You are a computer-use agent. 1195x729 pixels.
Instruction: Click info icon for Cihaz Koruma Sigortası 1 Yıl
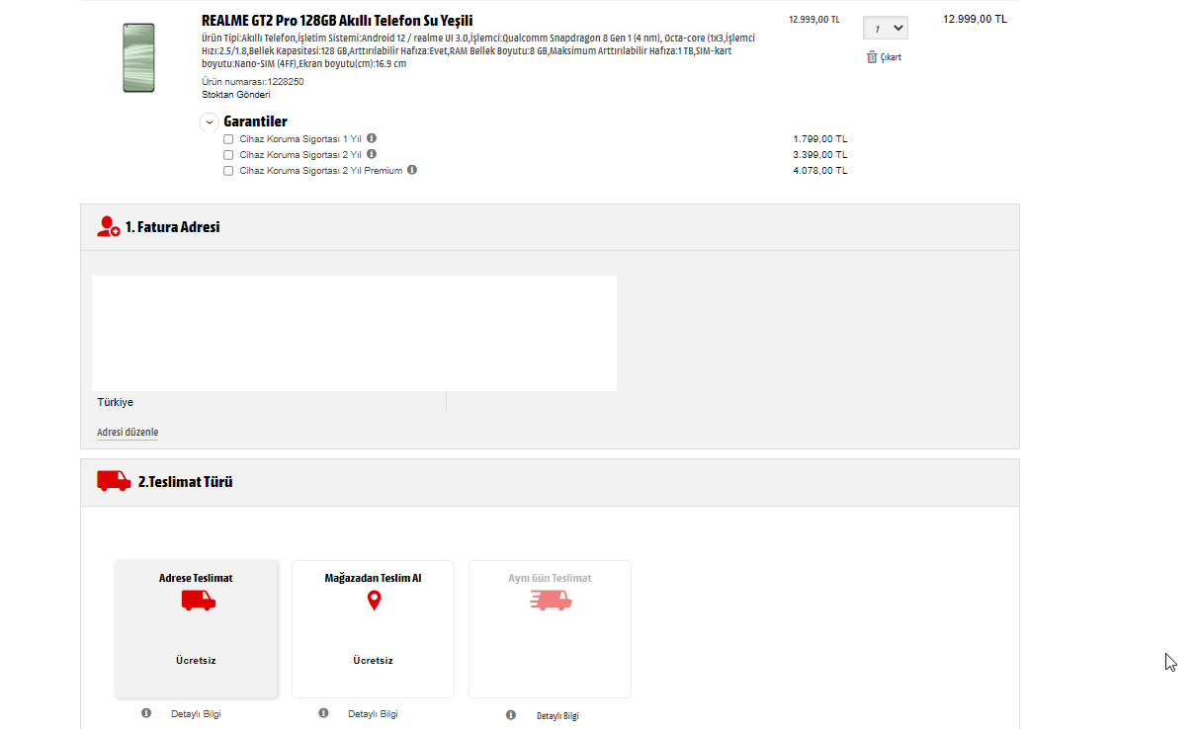pyautogui.click(x=372, y=138)
